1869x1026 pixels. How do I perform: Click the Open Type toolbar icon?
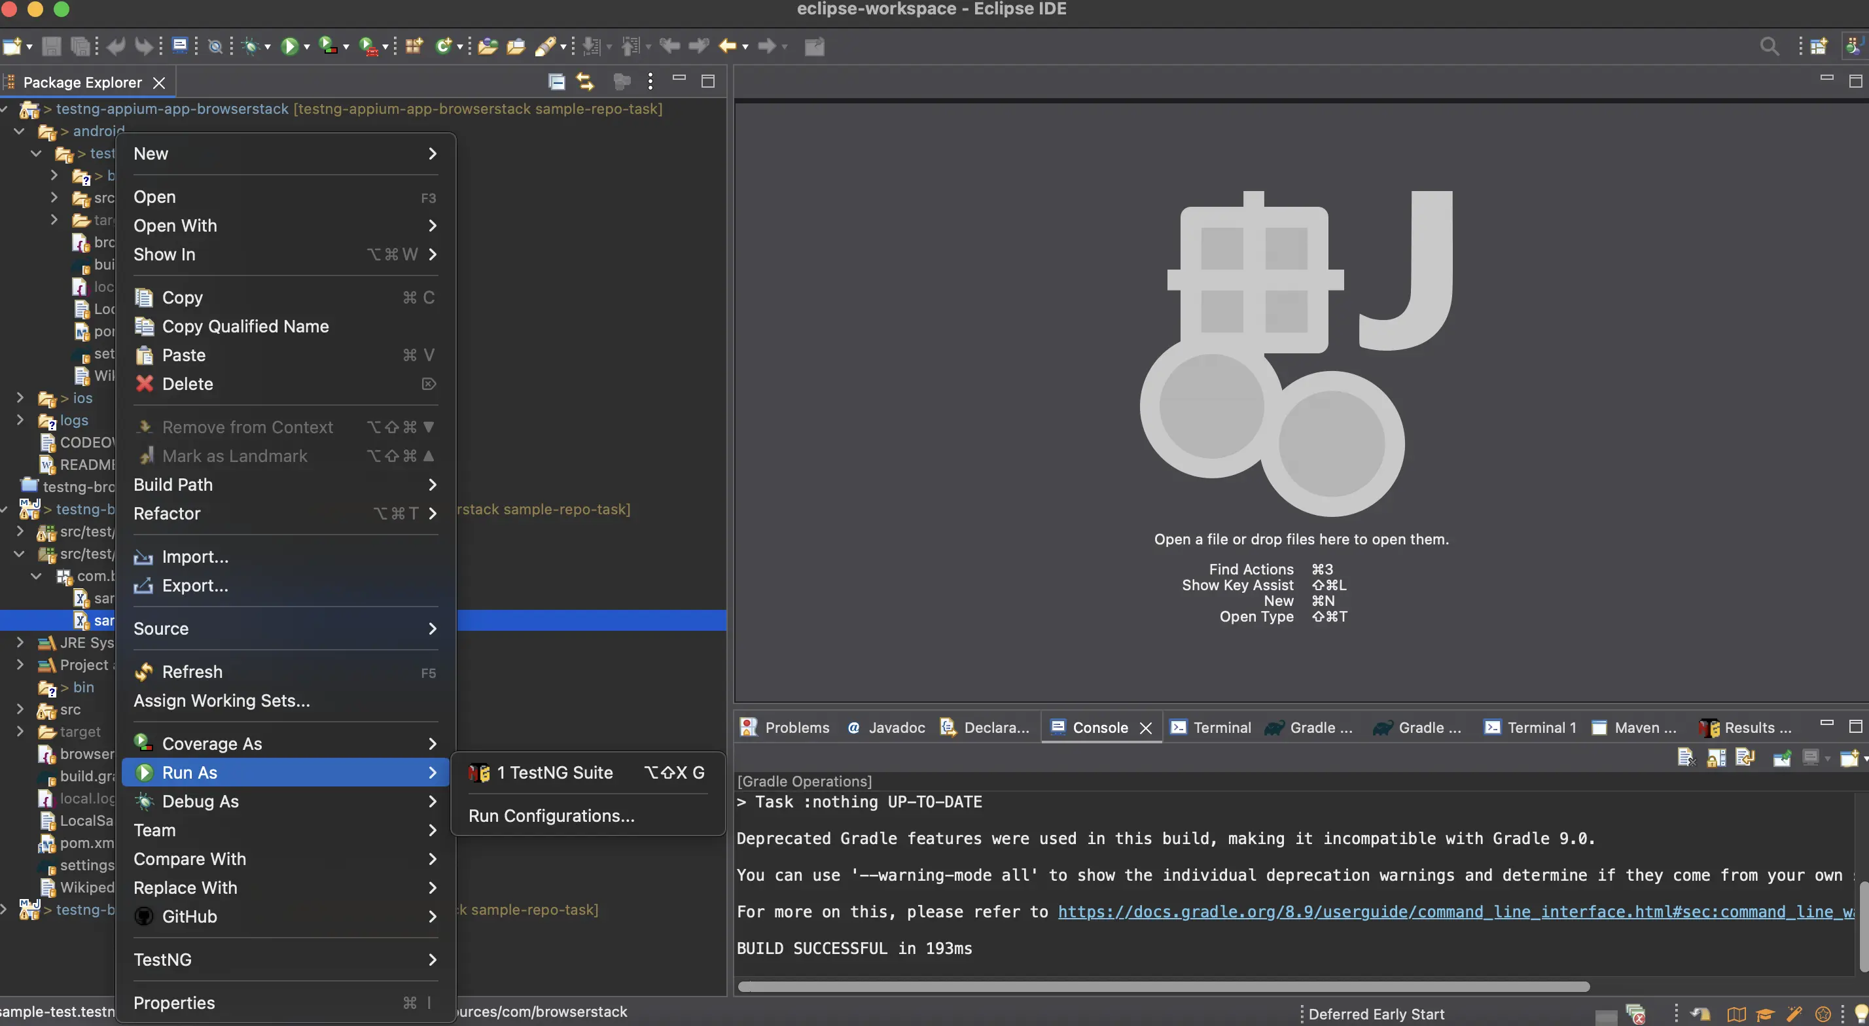pos(487,46)
